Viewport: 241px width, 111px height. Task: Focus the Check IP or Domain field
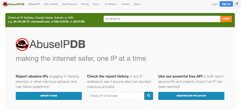pyautogui.click(x=116, y=96)
